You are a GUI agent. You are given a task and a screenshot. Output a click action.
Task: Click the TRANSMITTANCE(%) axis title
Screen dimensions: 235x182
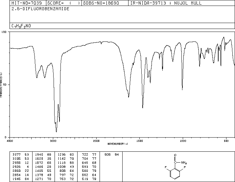(1, 85)
